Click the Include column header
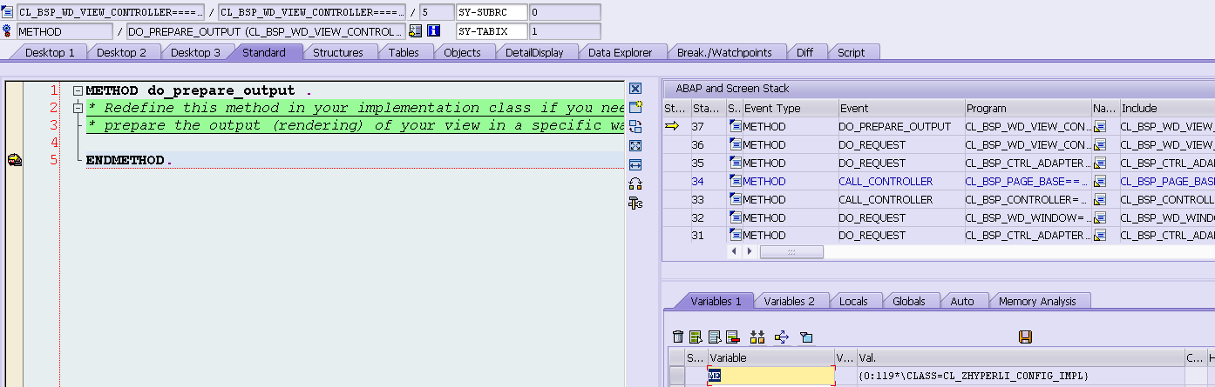1215x387 pixels. (x=1166, y=109)
